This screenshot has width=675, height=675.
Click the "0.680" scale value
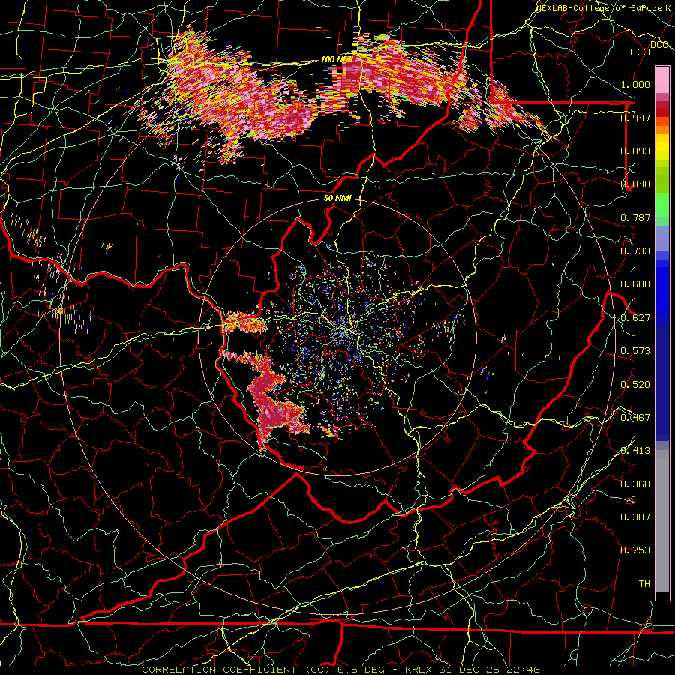pyautogui.click(x=635, y=283)
